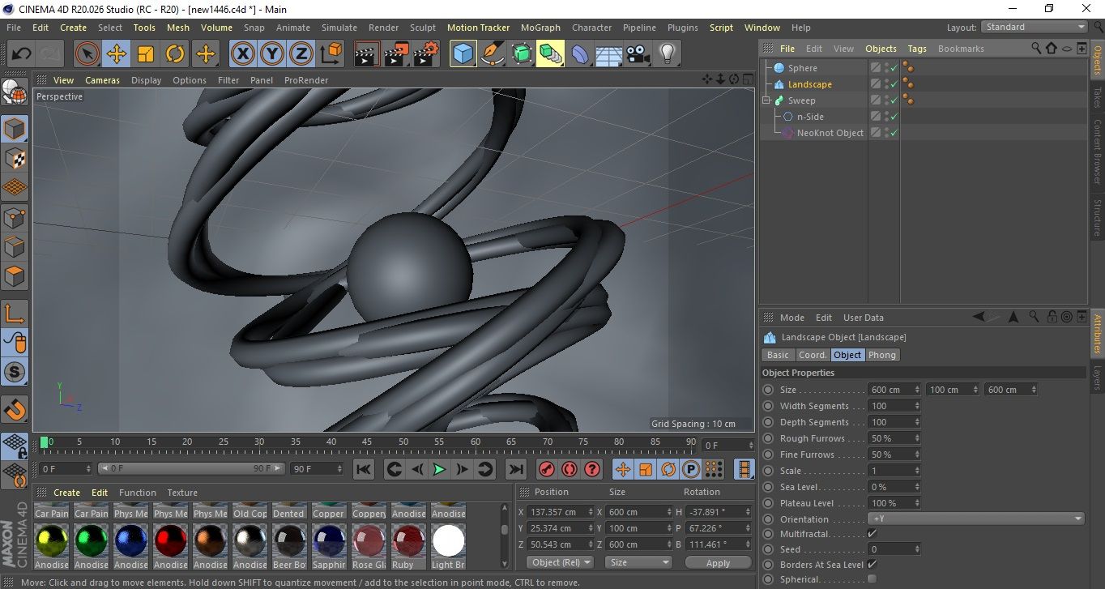Disable Borders At Sea Level checkbox
The height and width of the screenshot is (589, 1105).
tap(872, 565)
